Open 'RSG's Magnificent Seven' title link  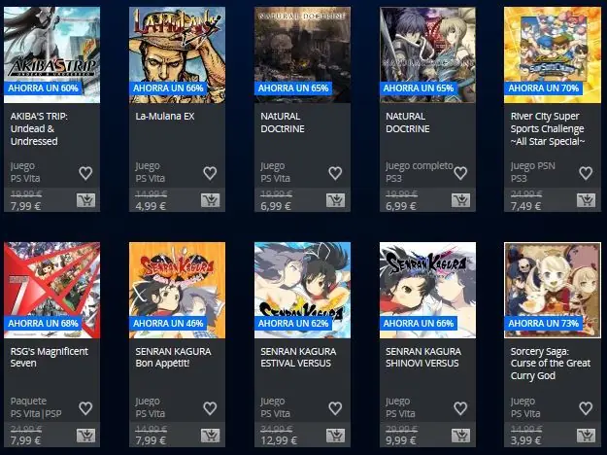click(50, 358)
